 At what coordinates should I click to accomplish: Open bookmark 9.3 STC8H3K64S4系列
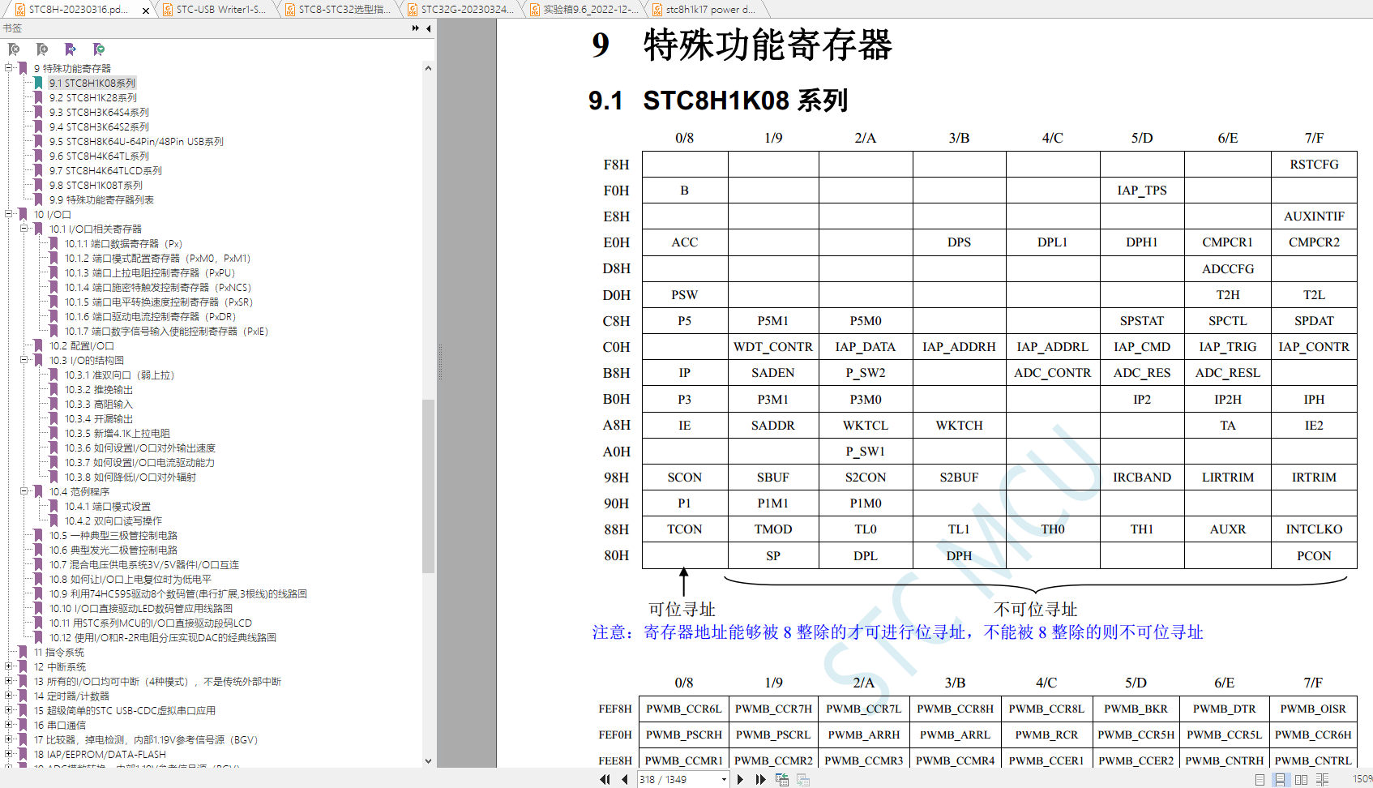tap(99, 112)
